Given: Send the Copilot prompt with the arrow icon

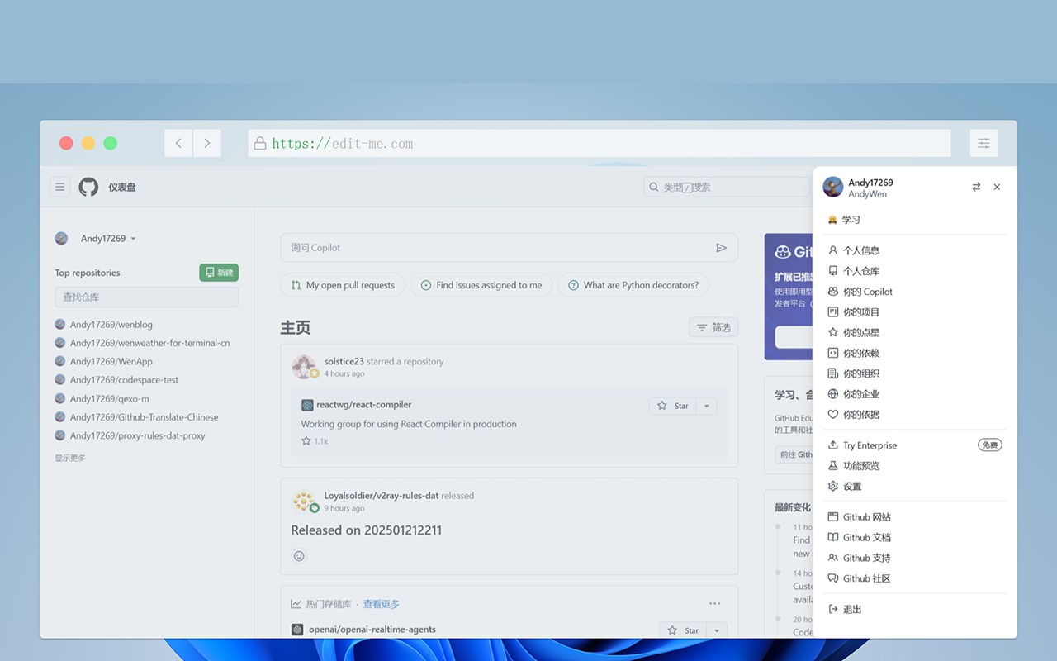Looking at the screenshot, I should tap(721, 248).
